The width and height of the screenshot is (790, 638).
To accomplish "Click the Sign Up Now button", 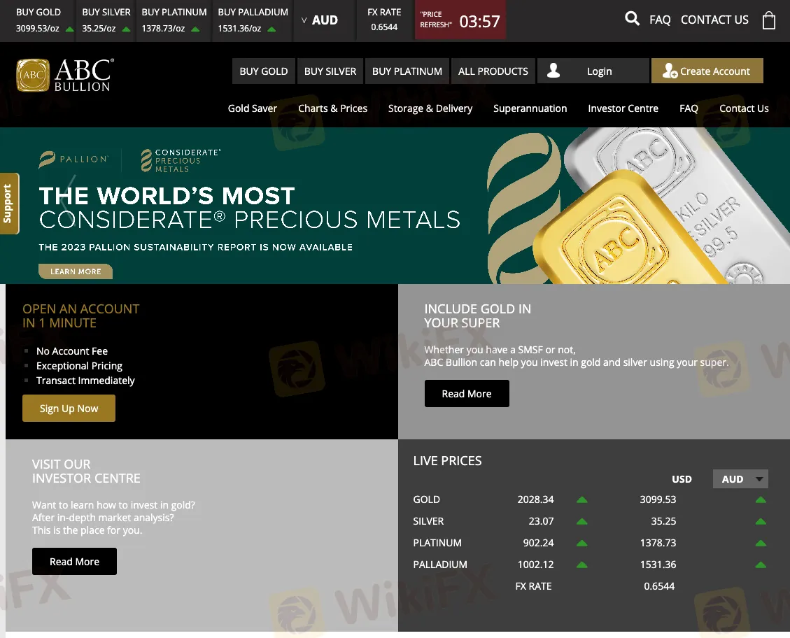I will (69, 408).
